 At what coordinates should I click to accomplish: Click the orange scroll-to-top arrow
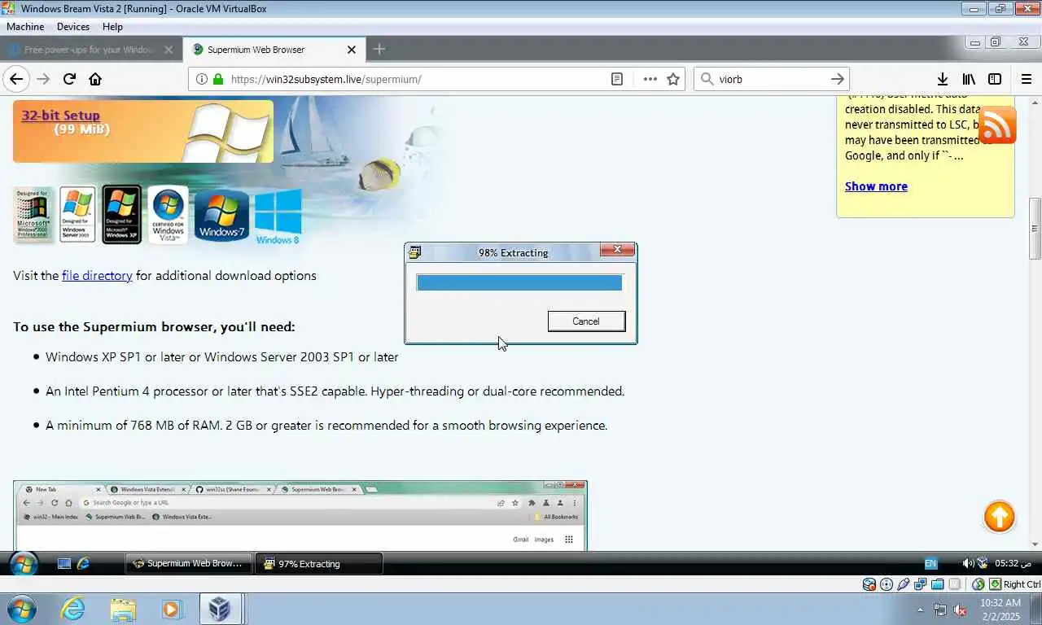click(999, 517)
